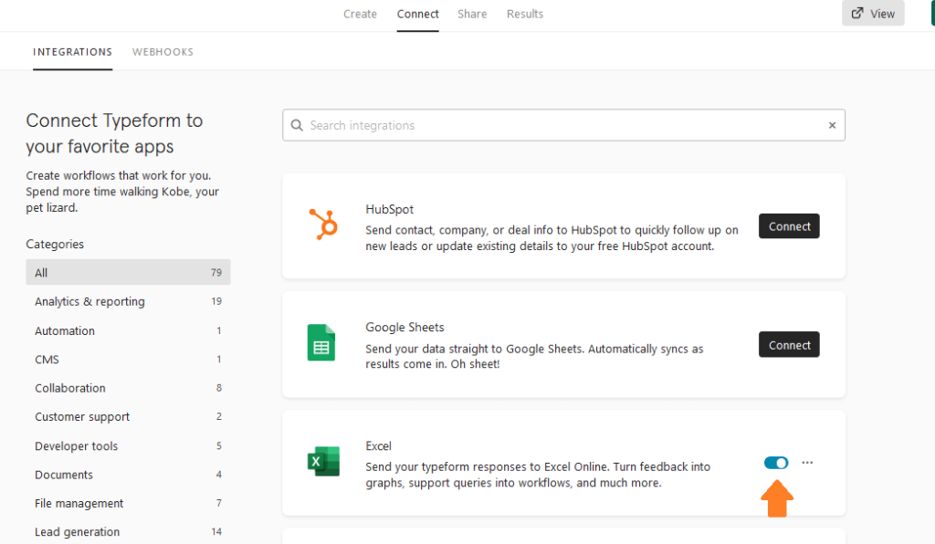Connect the Google Sheets integration

click(x=789, y=345)
